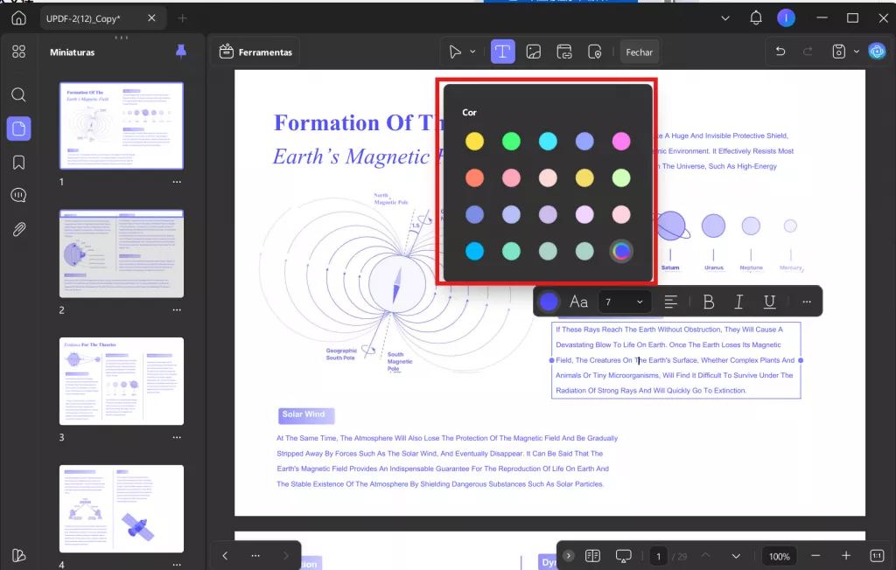Open the notifications bell icon
Image resolution: width=896 pixels, height=570 pixels.
[755, 18]
